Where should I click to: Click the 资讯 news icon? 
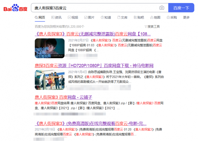(53, 17)
